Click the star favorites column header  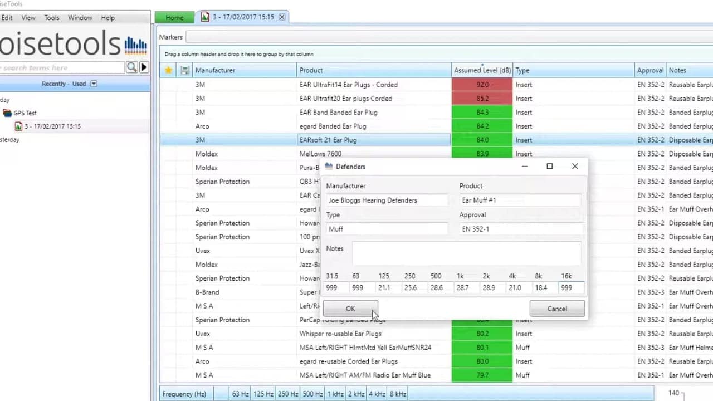click(x=168, y=70)
